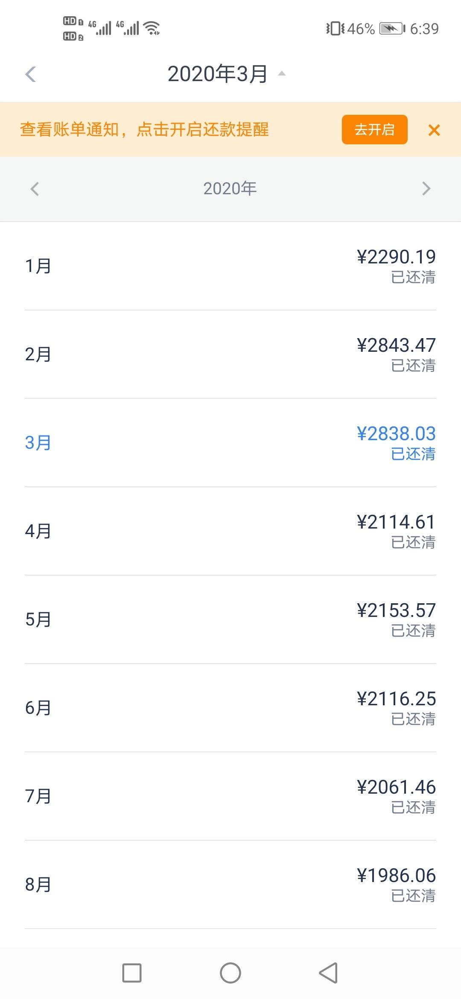Select the 1月 bill ¥2290.19
Viewport: 461px width, 999px height.
point(230,266)
